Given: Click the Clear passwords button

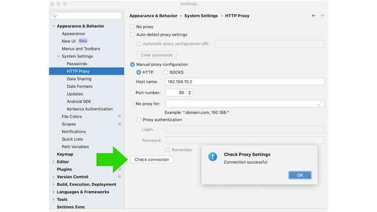Looking at the screenshot, I should point(157,55).
